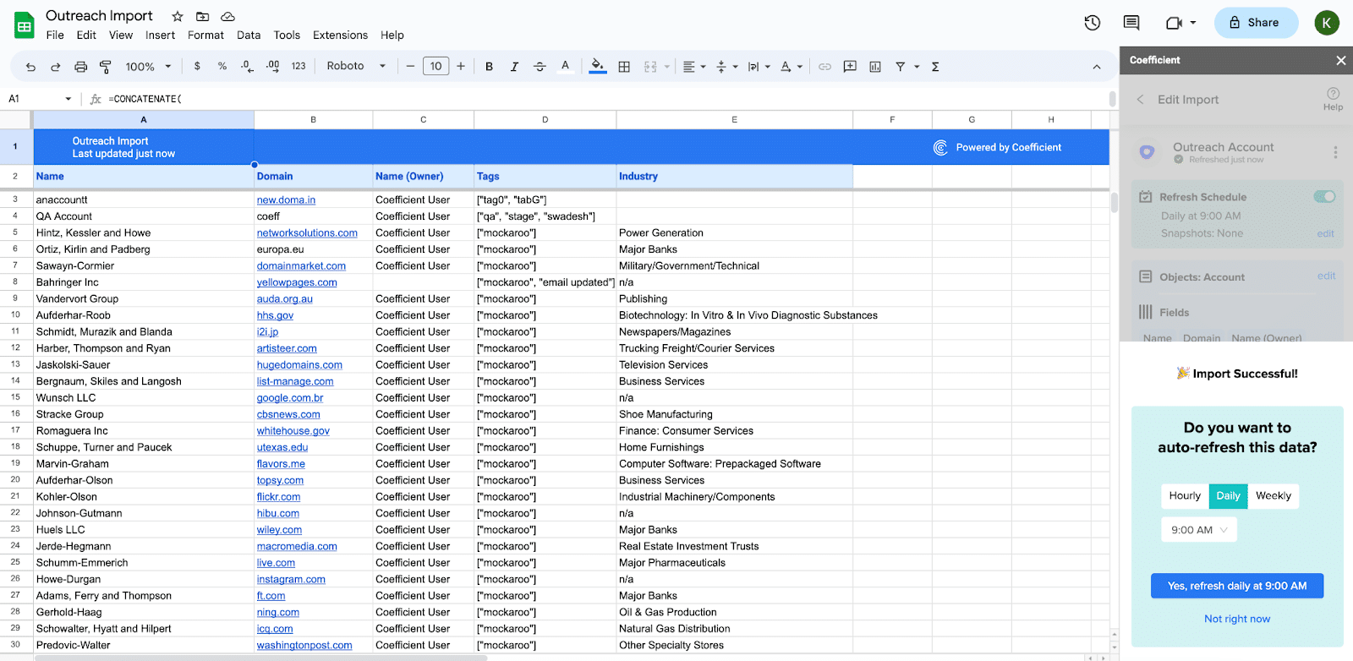1353x661 pixels.
Task: Decrease font size minus button
Action: point(410,67)
